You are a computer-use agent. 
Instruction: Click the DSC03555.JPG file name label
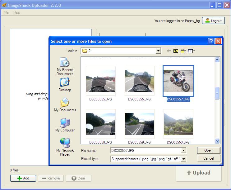coord(100,99)
